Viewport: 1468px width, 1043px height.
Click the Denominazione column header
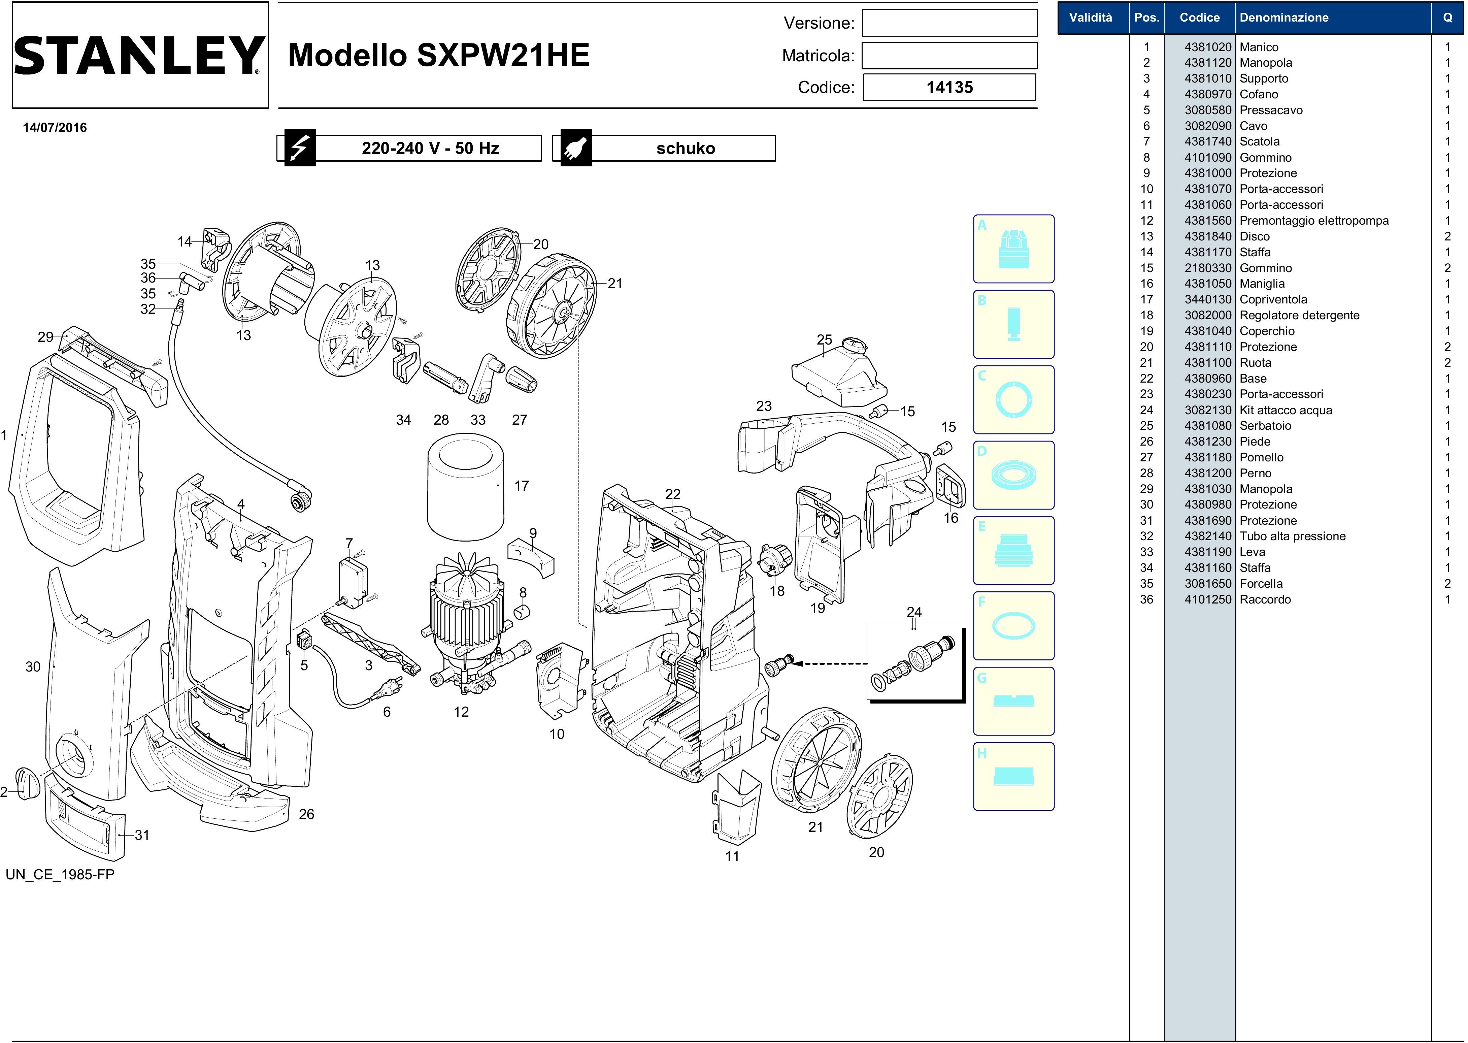[1283, 18]
